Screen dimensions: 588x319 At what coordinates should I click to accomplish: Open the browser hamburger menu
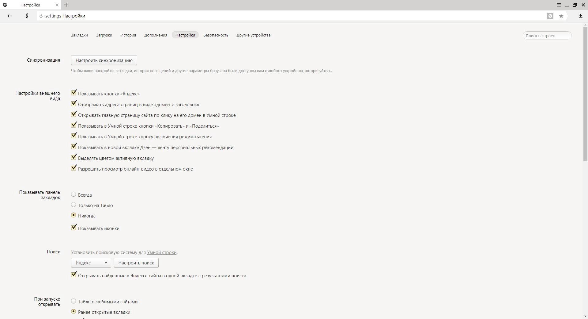559,5
